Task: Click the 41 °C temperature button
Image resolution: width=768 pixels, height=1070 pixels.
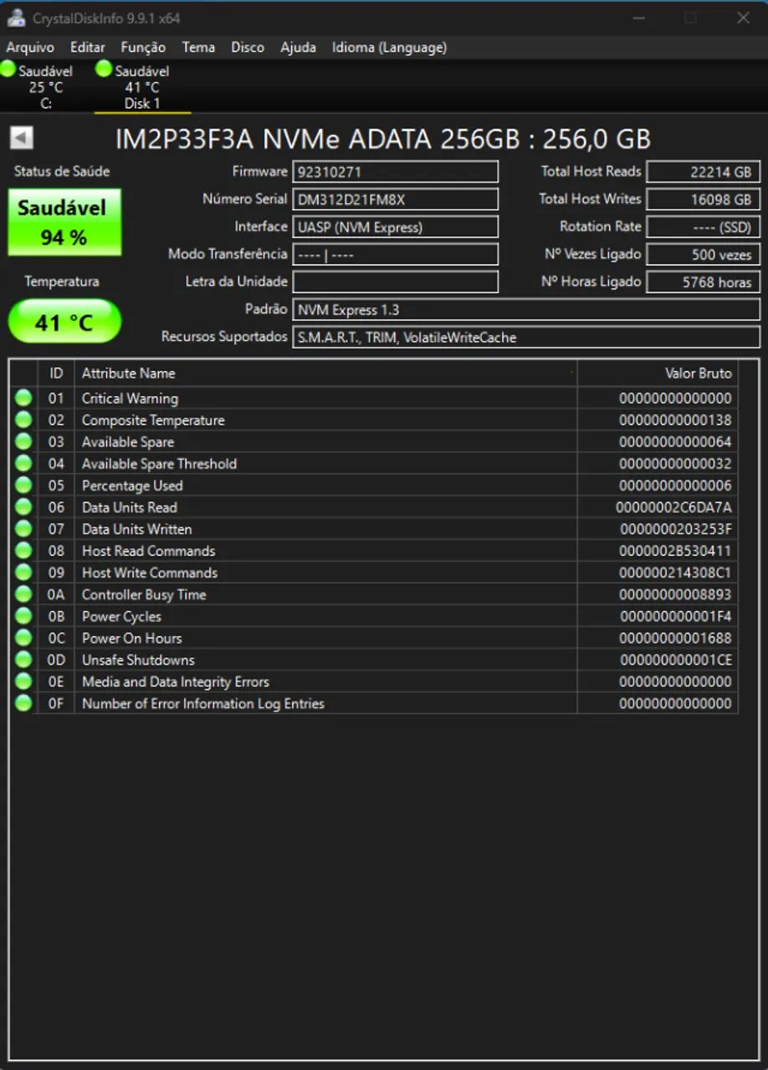Action: click(x=64, y=321)
